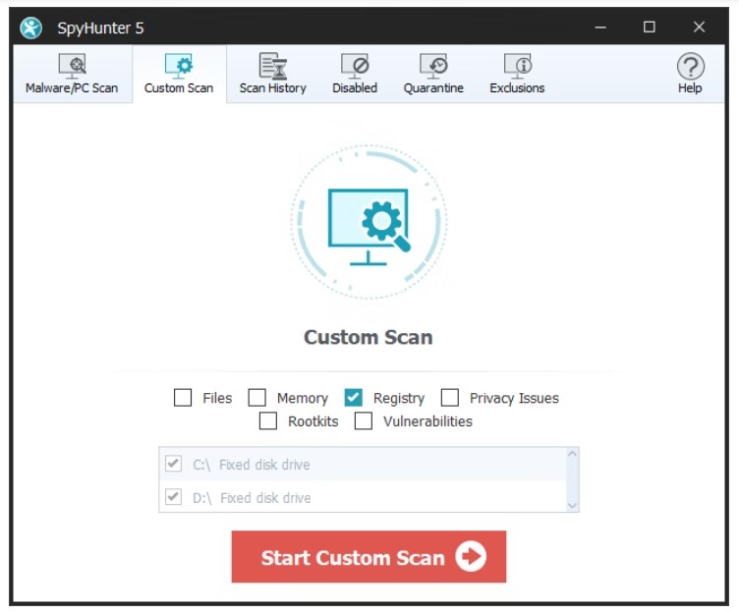Toggle the C:\ drive checkbox
The height and width of the screenshot is (613, 739).
[x=173, y=464]
